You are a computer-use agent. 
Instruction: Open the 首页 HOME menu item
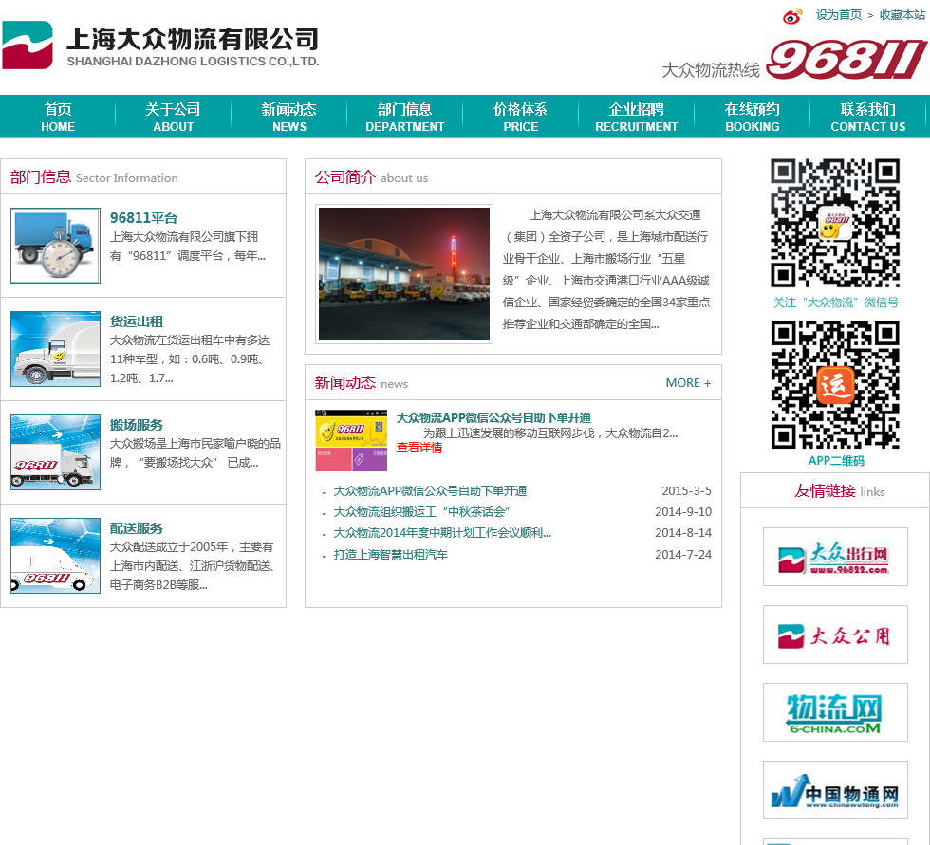click(58, 117)
